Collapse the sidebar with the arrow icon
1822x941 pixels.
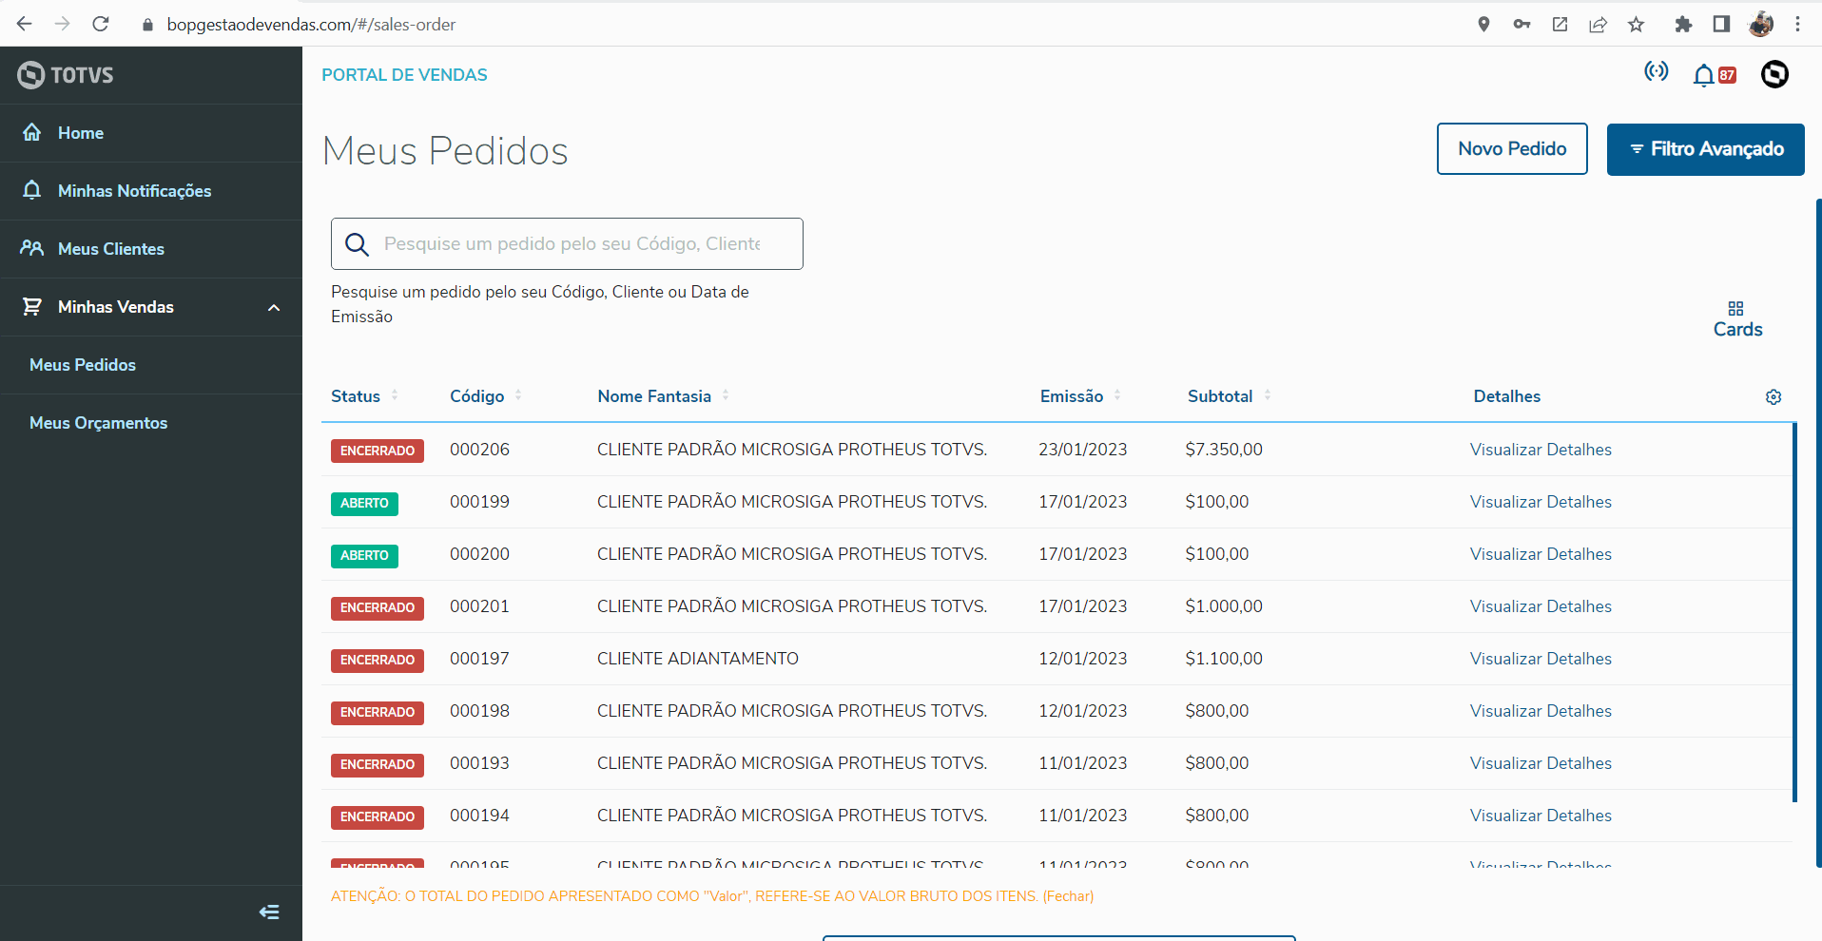269,912
